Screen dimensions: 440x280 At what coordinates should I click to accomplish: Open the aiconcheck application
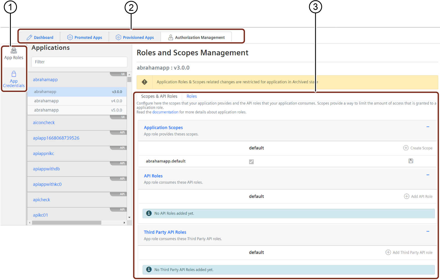point(77,123)
